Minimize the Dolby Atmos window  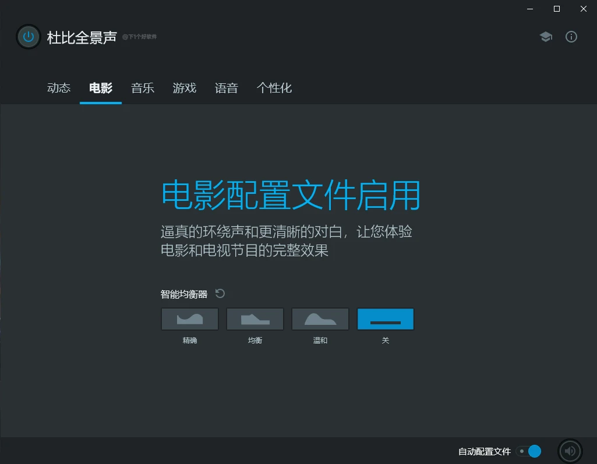click(x=530, y=9)
